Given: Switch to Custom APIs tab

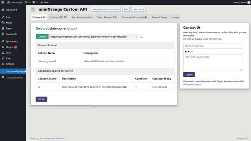Looking at the screenshot, I should coord(39,17).
